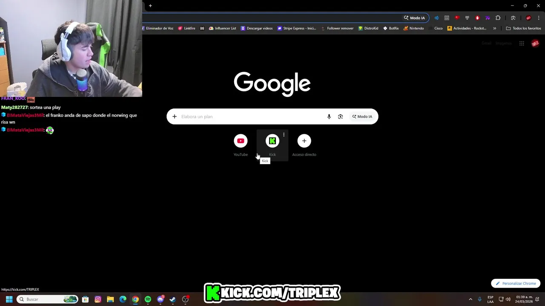Viewport: 545px width, 306px height.
Task: Open the Influencer List bookmark
Action: click(222, 28)
